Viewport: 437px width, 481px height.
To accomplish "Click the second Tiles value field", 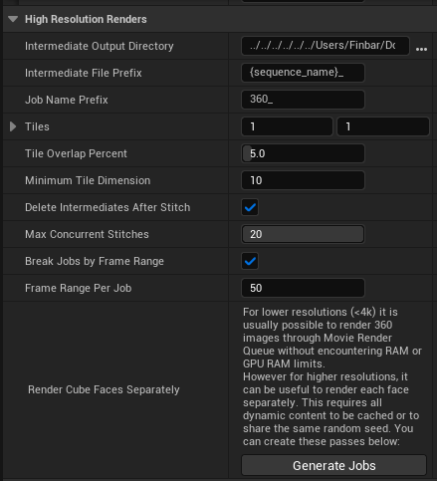I will click(x=383, y=126).
